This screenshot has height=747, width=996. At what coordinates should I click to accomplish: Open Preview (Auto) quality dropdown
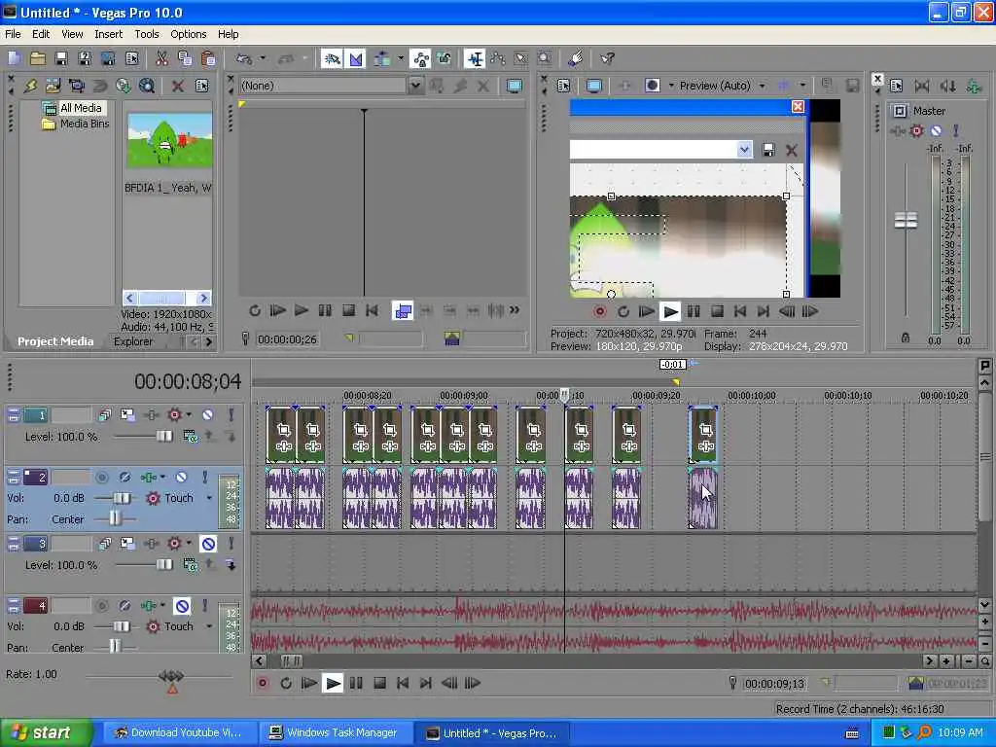762,86
